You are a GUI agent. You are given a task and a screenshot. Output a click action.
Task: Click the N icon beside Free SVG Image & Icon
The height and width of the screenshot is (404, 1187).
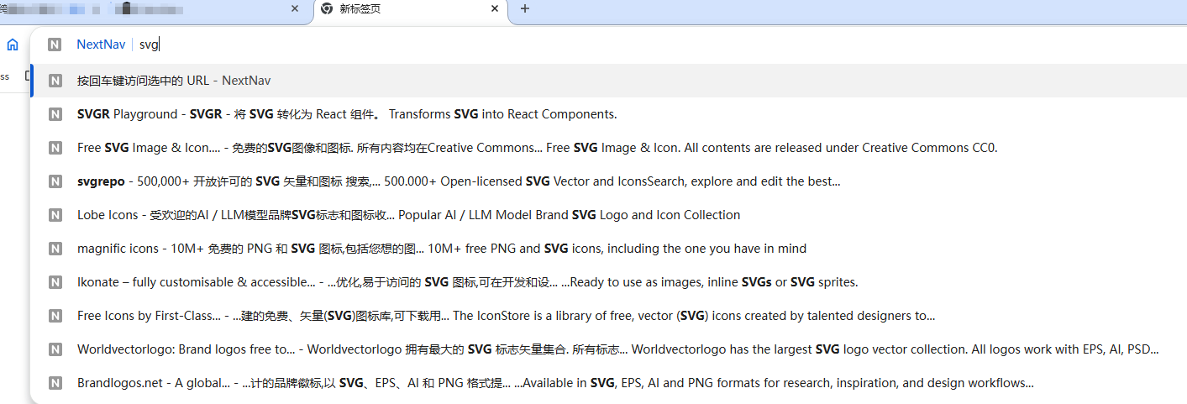[55, 148]
